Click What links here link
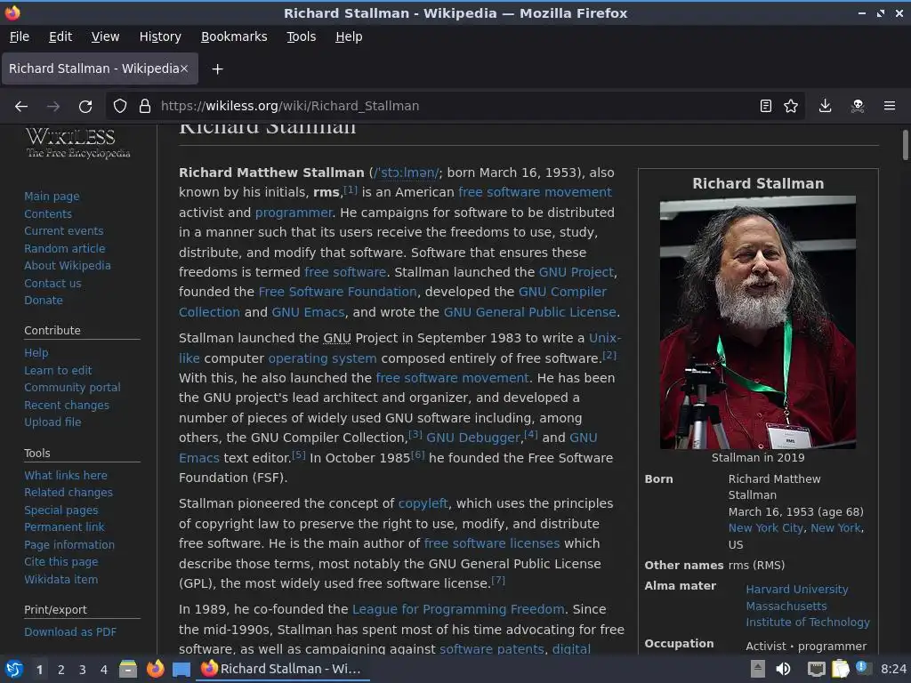911x683 pixels. click(x=66, y=475)
